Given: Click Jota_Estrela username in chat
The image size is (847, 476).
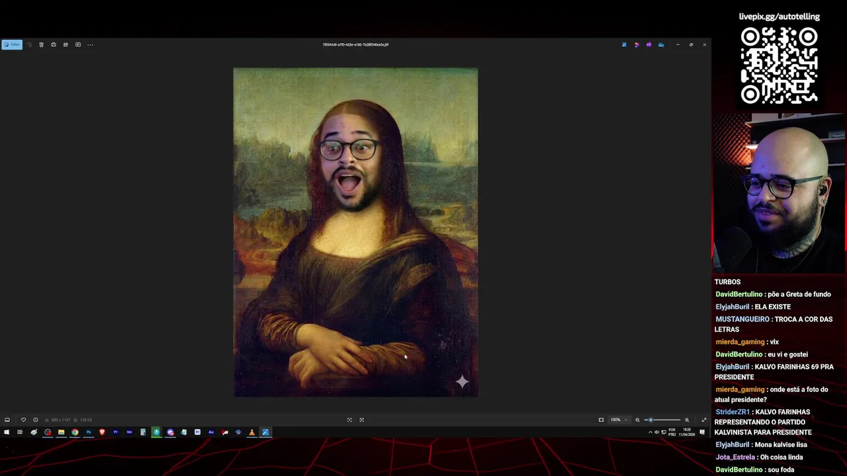Looking at the screenshot, I should tap(735, 457).
